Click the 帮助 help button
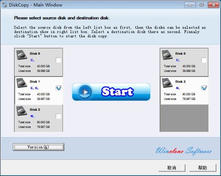Viewport: 221px width, 176px height. pos(203,168)
